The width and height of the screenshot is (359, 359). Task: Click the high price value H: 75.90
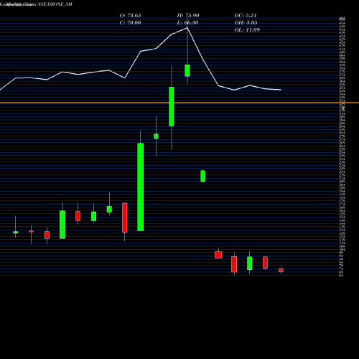coord(188,15)
